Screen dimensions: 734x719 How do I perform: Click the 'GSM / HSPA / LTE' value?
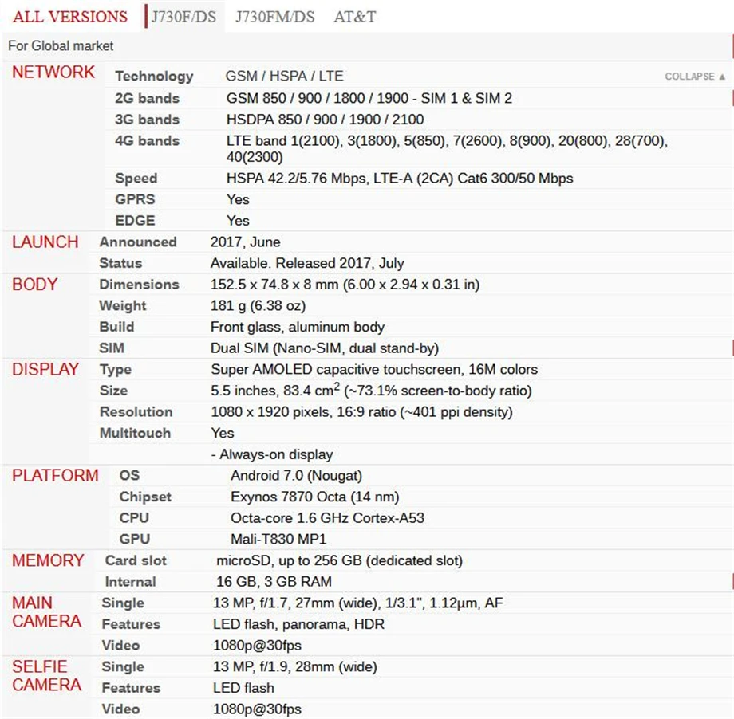(285, 77)
